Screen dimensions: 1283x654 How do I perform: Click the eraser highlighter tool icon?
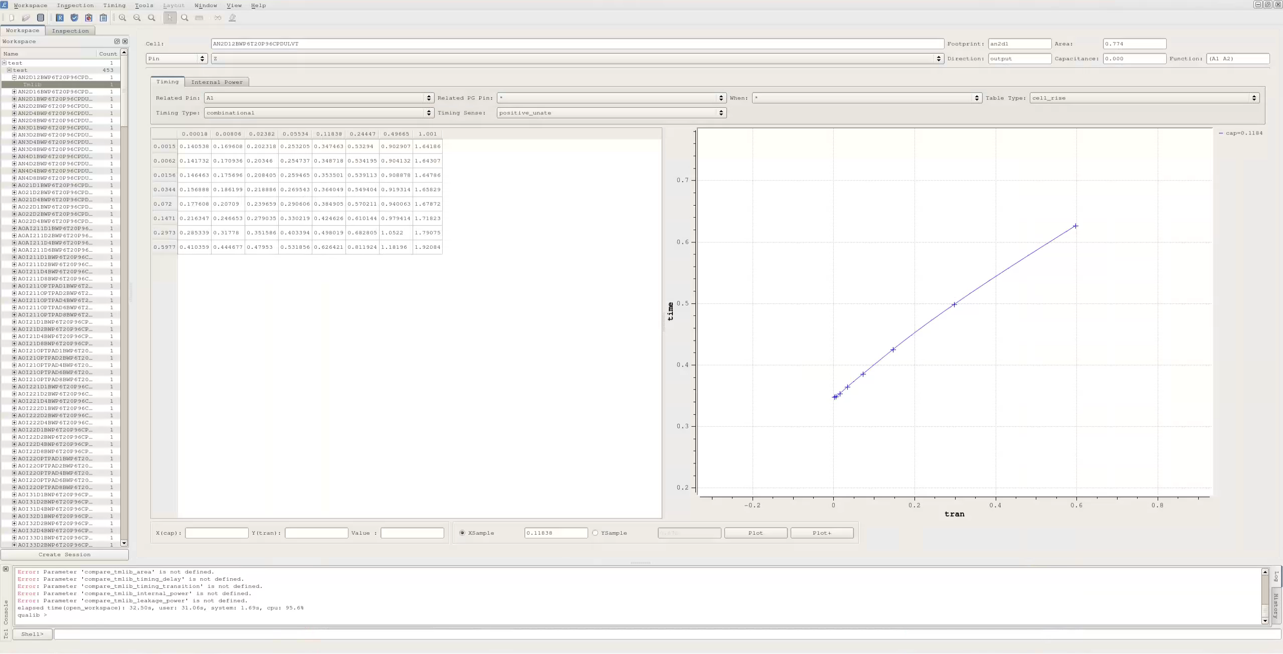click(232, 18)
